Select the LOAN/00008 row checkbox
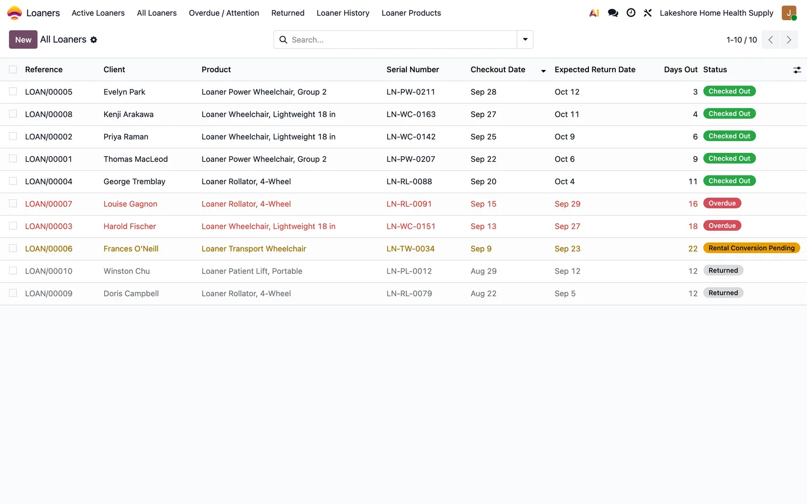 click(13, 114)
